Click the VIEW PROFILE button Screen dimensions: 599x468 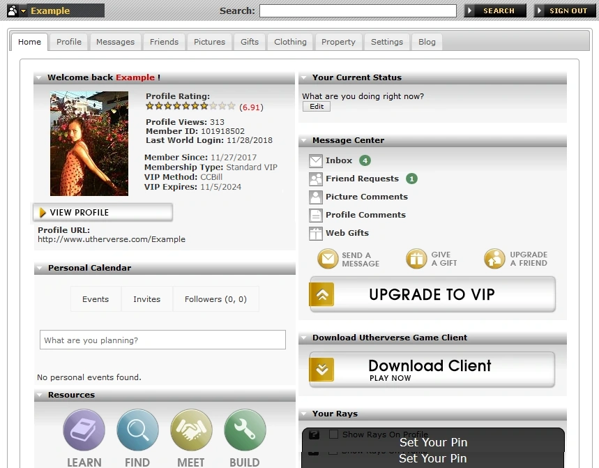(x=103, y=213)
